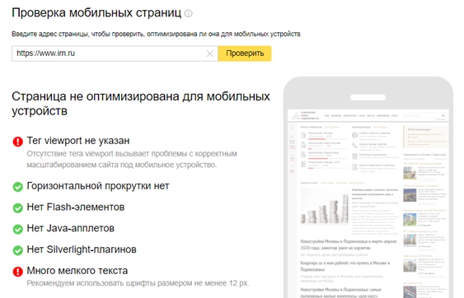Select 'Нет Flash-элементов' result

pos(76,207)
